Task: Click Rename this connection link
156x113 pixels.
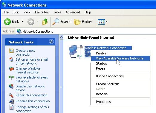Action: 33,101
